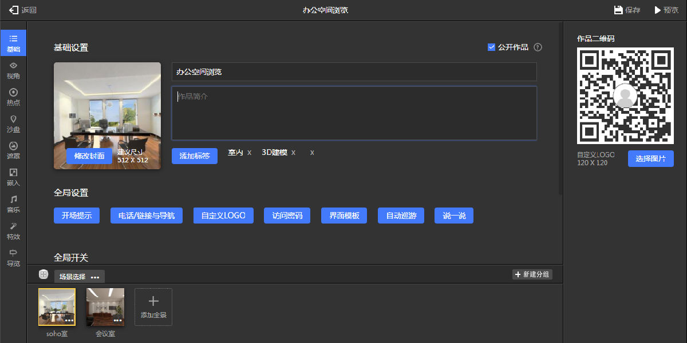Click the 新建分组 button

coord(532,274)
